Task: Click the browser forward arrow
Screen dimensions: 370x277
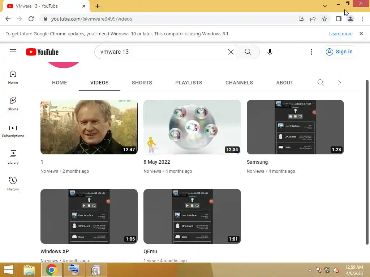Action: [x=20, y=19]
